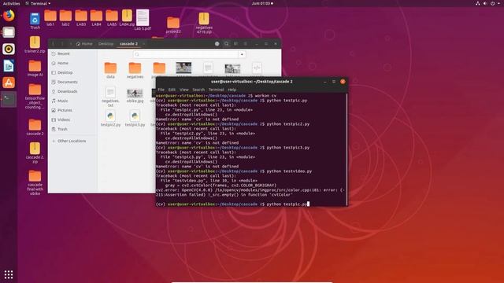Toggle list/grid view in Files header
Image resolution: width=504 pixels, height=283 pixels.
[x=236, y=44]
